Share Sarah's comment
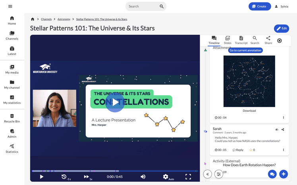This screenshot has width=297, height=185. tap(283, 130)
